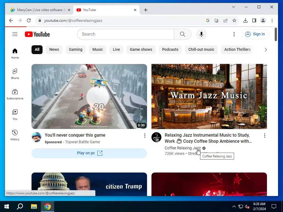This screenshot has height=212, width=283.
Task: Go to Home in the sidebar
Action: 15,54
